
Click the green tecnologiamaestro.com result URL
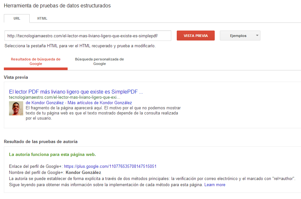(x=64, y=97)
